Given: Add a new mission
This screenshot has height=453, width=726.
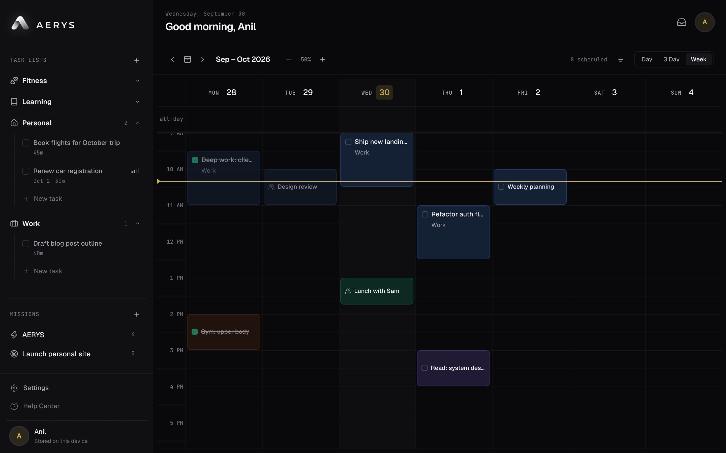Looking at the screenshot, I should [x=136, y=314].
